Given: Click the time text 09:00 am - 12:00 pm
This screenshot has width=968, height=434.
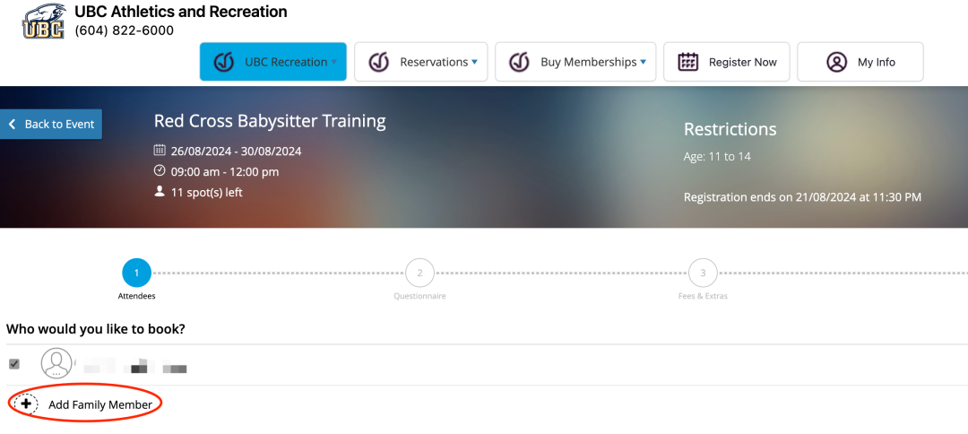Looking at the screenshot, I should pyautogui.click(x=225, y=171).
